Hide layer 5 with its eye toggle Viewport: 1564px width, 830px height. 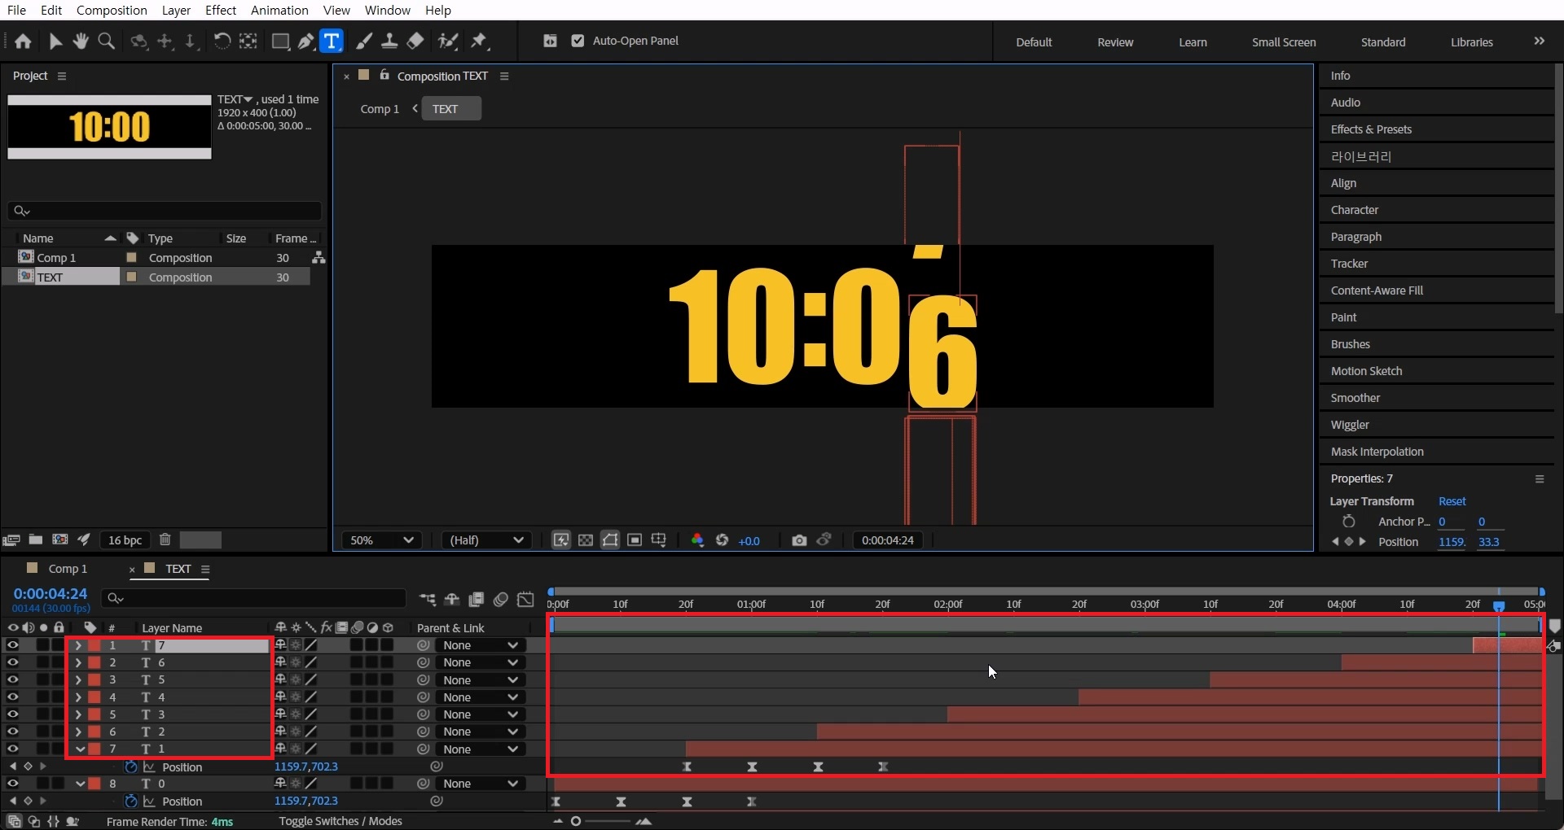click(12, 679)
